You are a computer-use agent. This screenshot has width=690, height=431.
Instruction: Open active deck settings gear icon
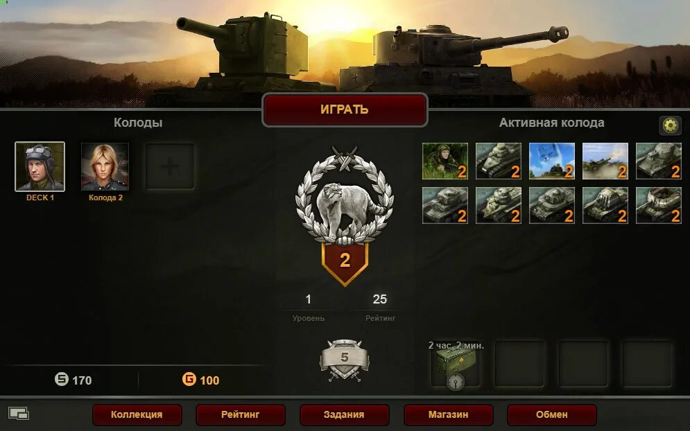tap(670, 125)
